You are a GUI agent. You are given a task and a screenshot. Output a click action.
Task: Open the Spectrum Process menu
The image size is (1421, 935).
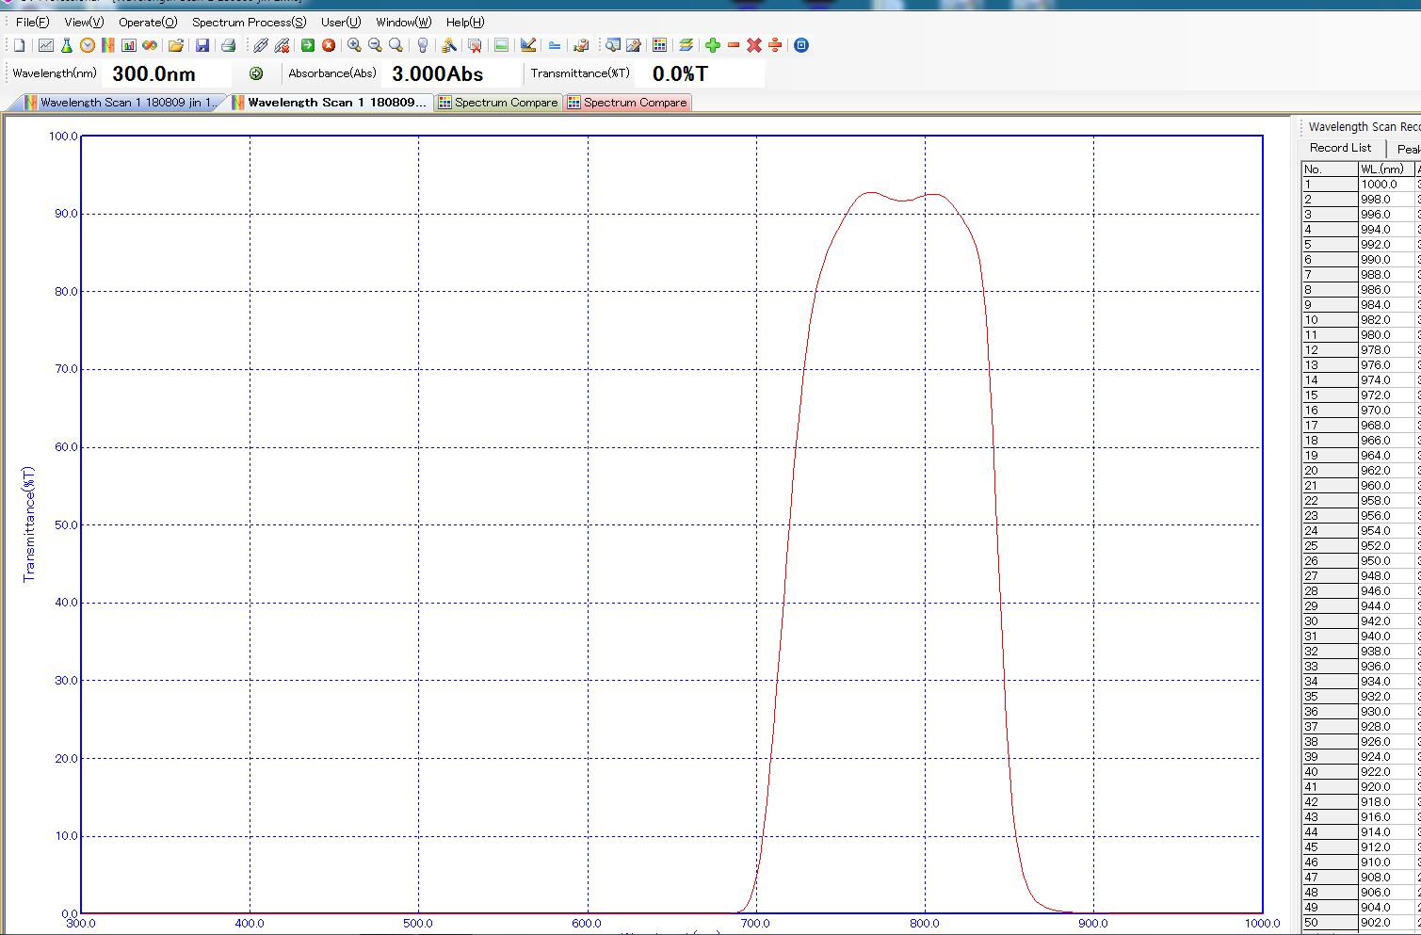coord(249,22)
